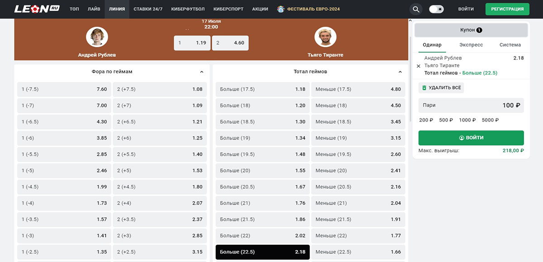Open the search magnifier icon
543x262 pixels.
[416, 9]
